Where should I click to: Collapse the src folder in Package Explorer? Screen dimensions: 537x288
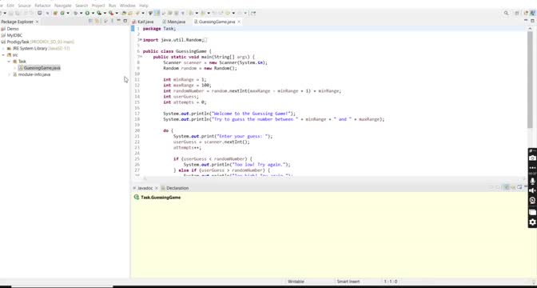(3, 55)
